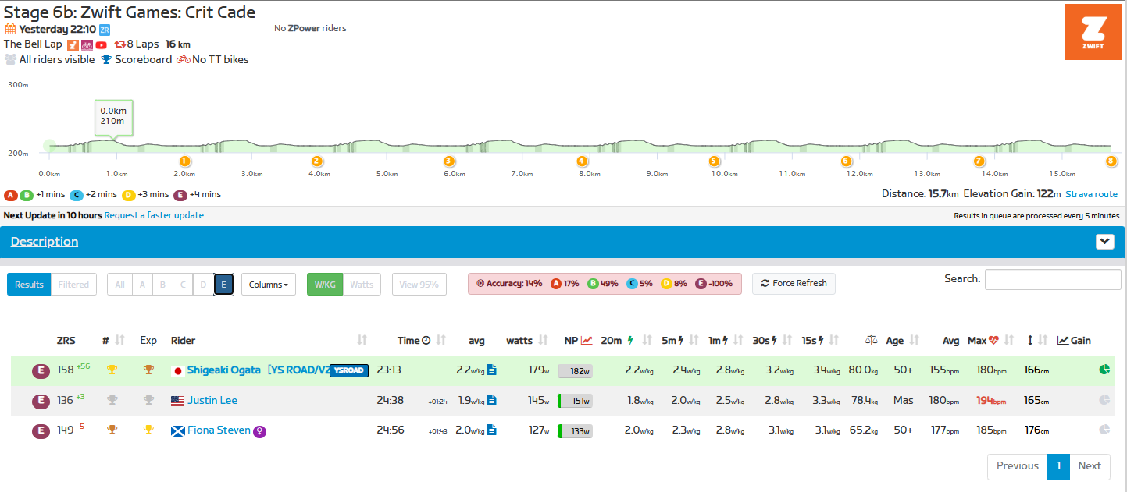This screenshot has width=1127, height=492.
Task: Sort the Rider column
Action: point(362,340)
